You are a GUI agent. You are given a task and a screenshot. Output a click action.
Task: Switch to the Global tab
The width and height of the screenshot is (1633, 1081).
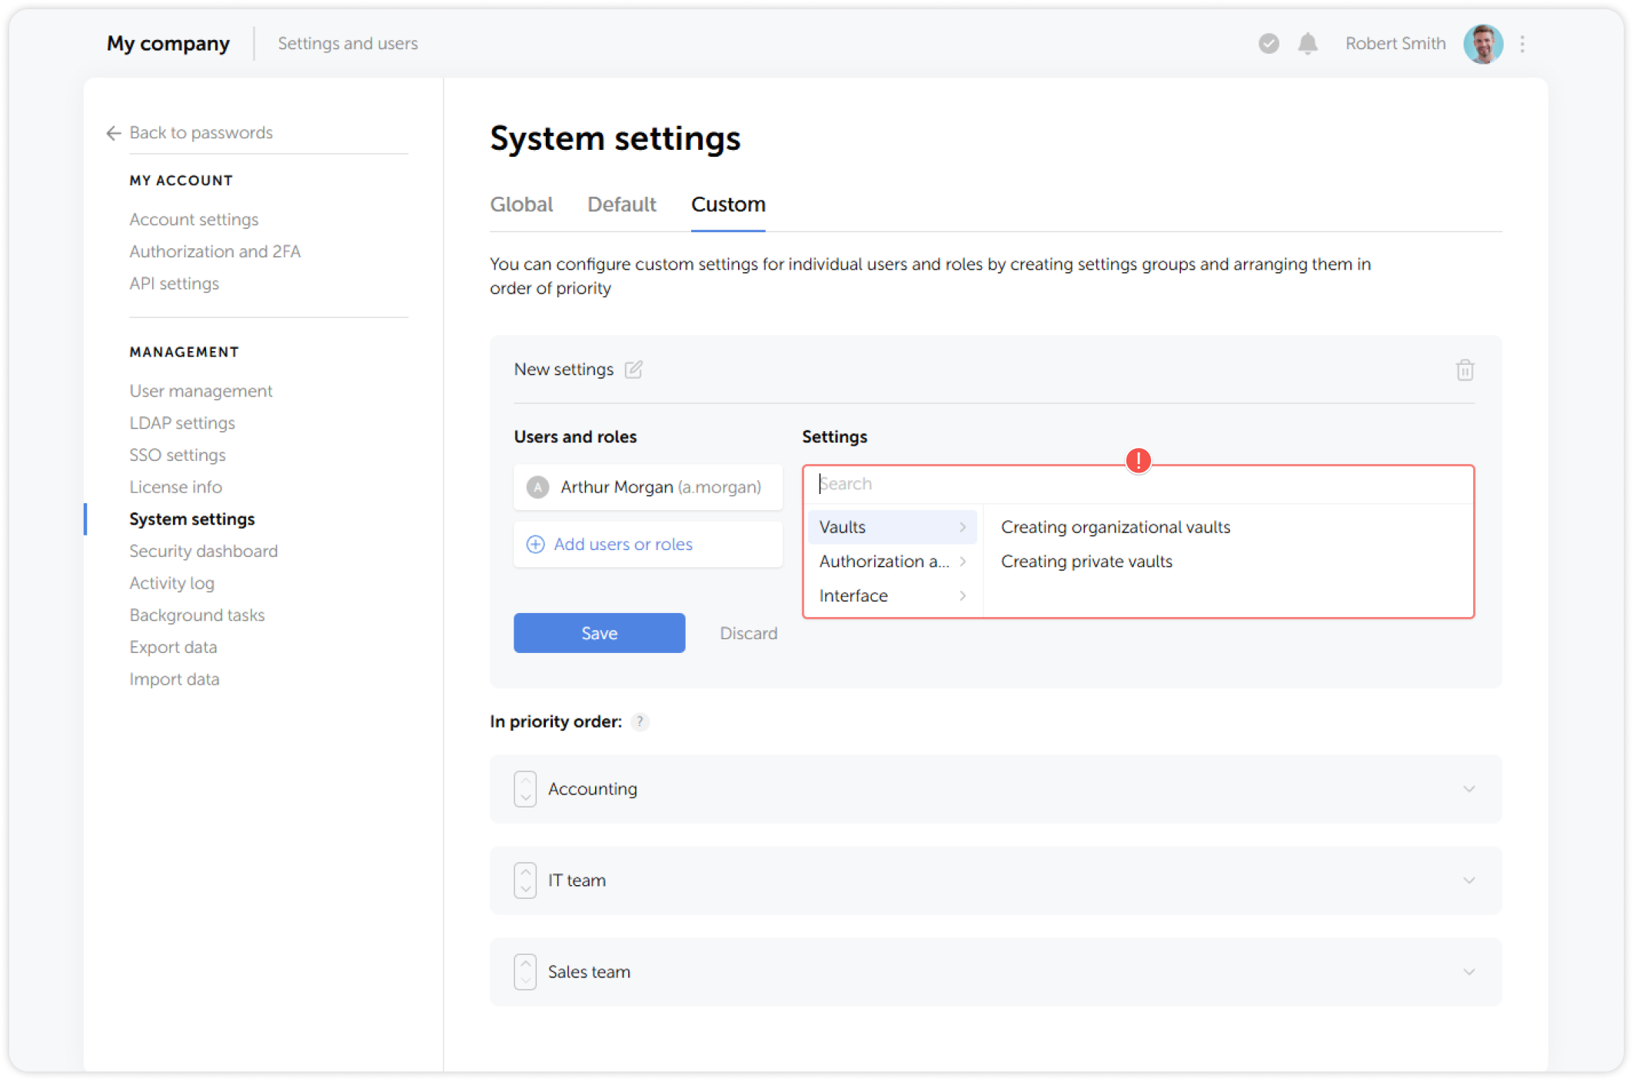click(x=521, y=204)
